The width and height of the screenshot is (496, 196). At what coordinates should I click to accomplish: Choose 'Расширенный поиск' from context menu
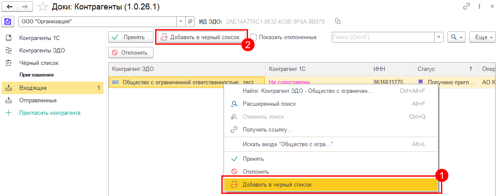coord(268,104)
